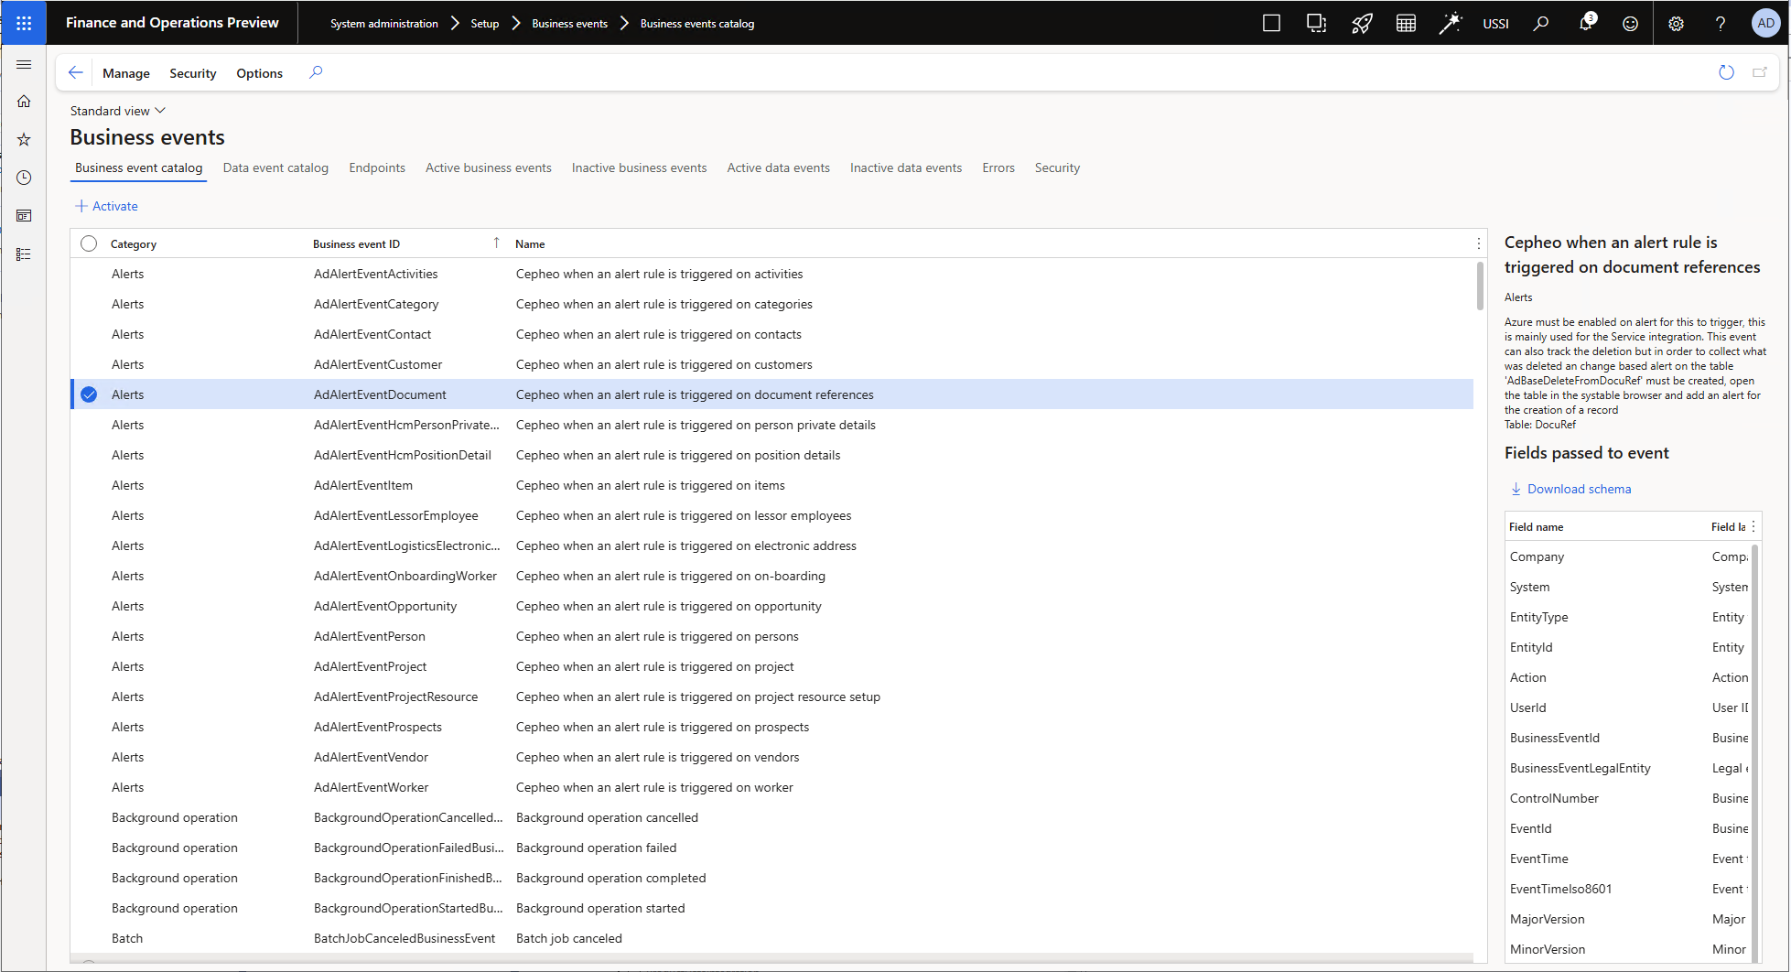Toggle the select-all rows circle in header

point(89,243)
